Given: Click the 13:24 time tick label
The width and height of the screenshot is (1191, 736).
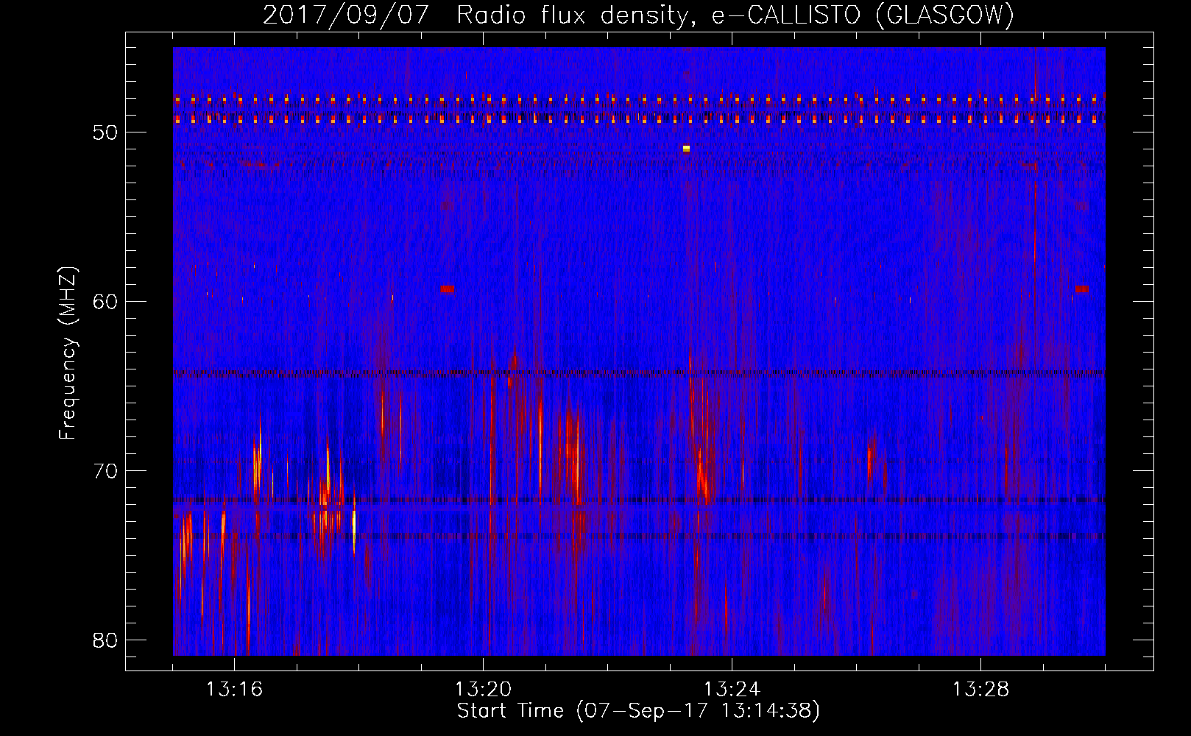Looking at the screenshot, I should (732, 690).
